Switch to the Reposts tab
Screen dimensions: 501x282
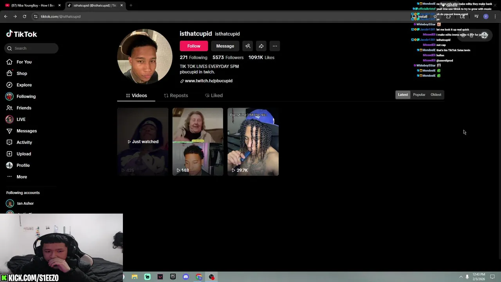coord(176,95)
